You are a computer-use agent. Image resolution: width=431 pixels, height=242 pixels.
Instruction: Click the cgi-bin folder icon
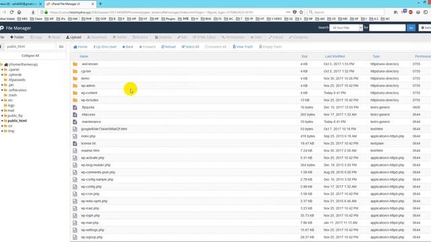tap(75, 71)
